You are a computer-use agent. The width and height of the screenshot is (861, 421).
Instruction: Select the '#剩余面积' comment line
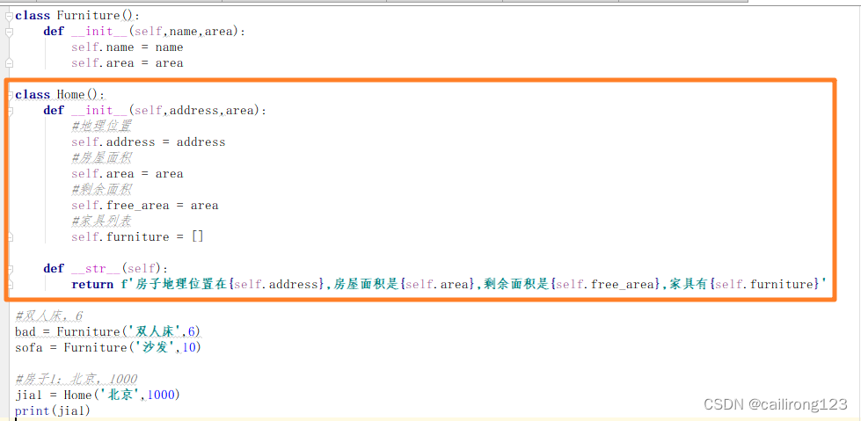[x=102, y=189]
